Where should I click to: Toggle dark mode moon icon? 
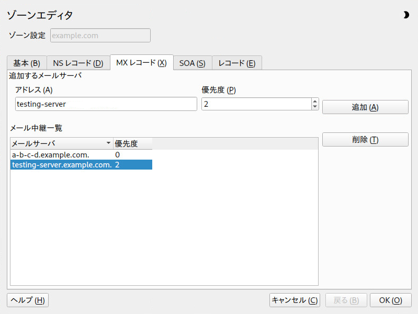(406, 15)
